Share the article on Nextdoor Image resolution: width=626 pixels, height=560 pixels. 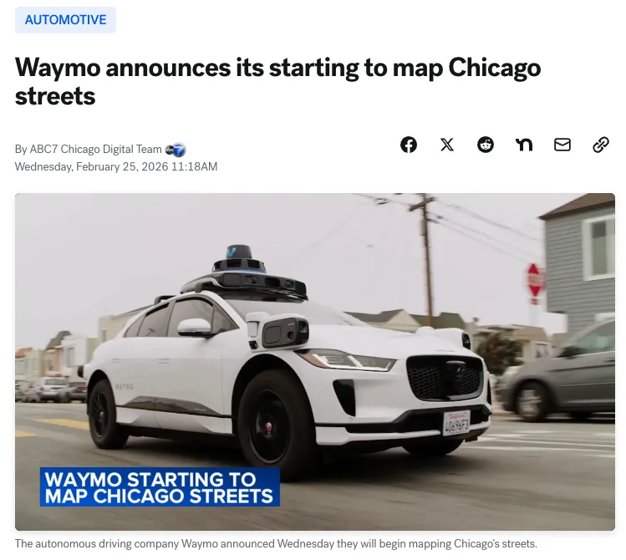click(x=524, y=145)
